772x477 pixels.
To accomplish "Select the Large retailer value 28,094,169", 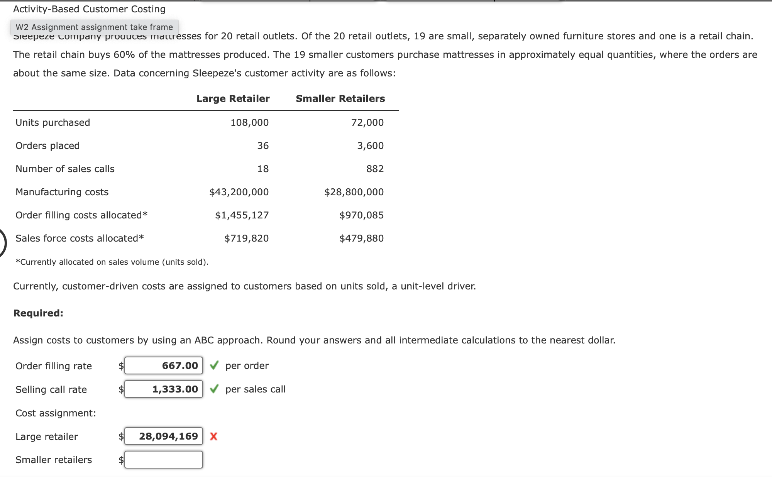I will point(163,436).
